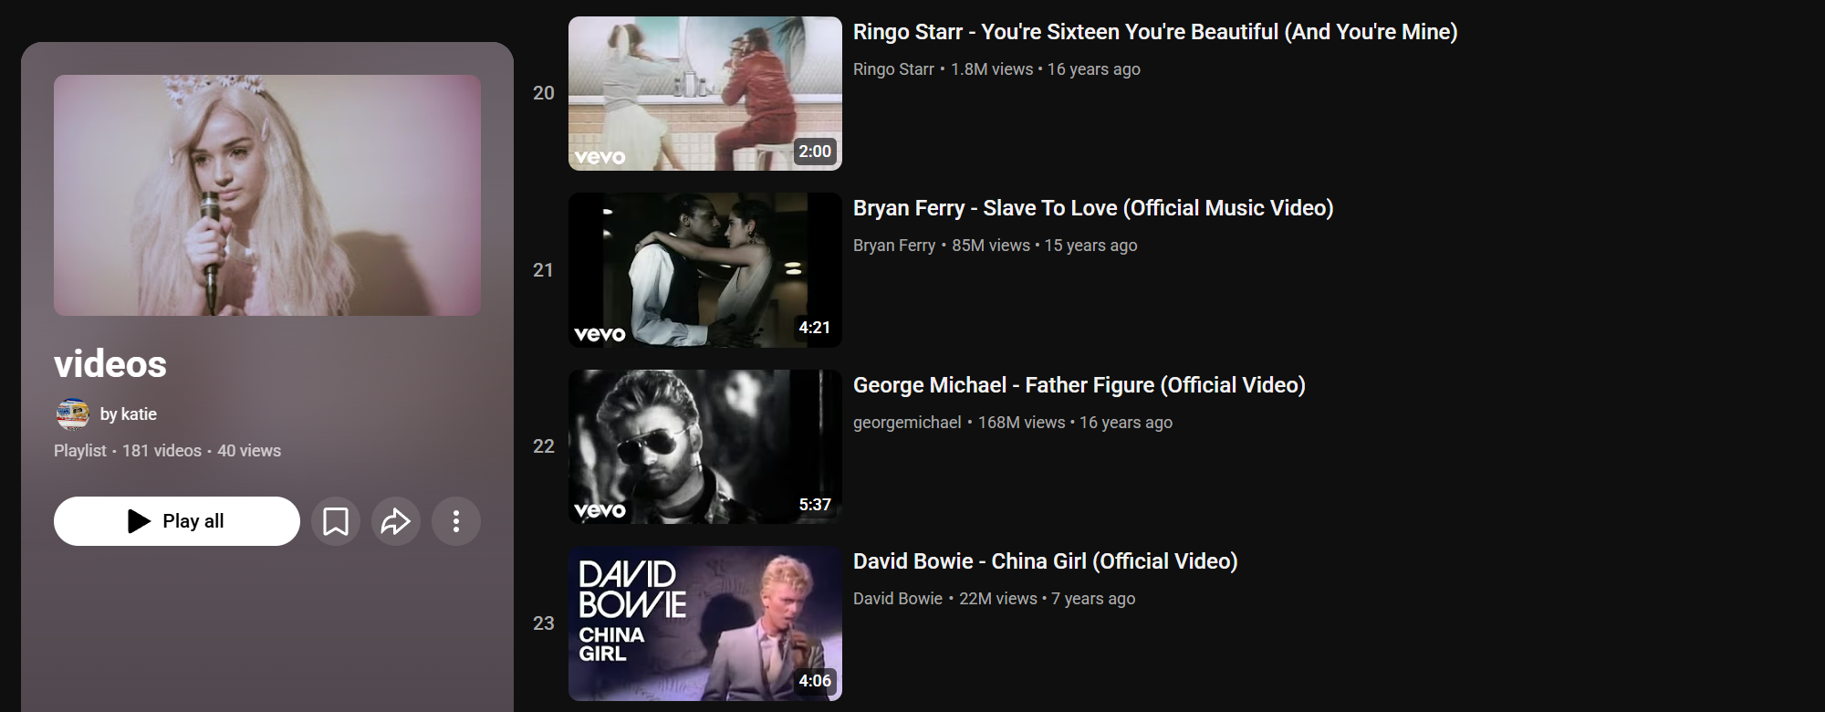Share the playlist using arrow icon
This screenshot has height=712, width=1825.
point(396,521)
